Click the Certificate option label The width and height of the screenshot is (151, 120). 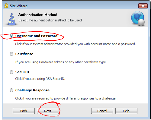point(24,54)
